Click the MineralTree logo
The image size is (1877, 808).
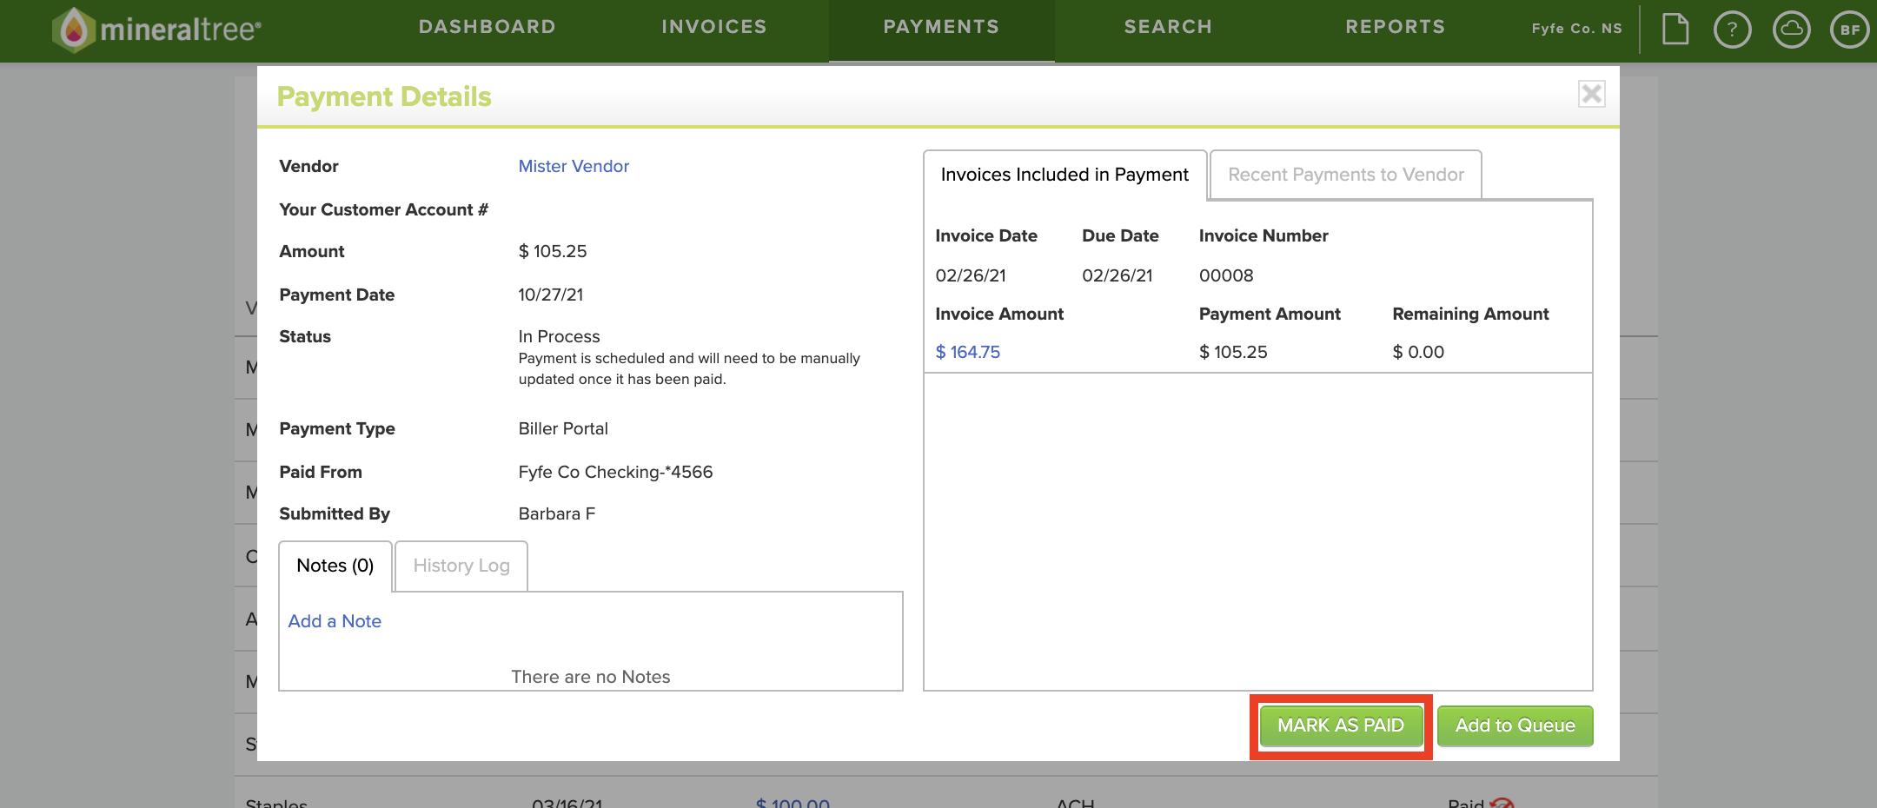(x=157, y=30)
